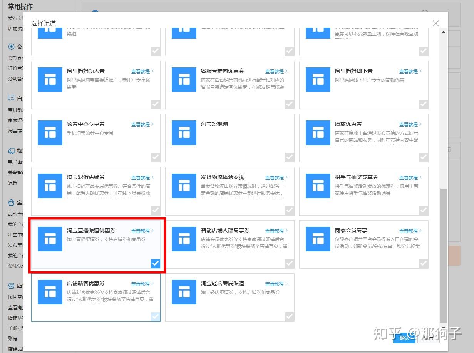Click the 商家会员专享 channel icon

318,239
